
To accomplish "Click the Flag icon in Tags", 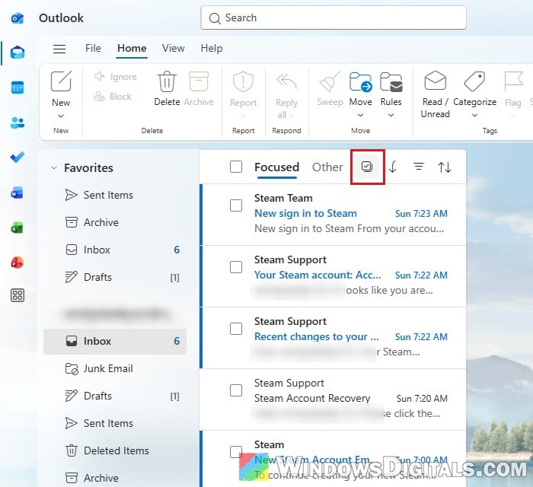I will [x=513, y=81].
